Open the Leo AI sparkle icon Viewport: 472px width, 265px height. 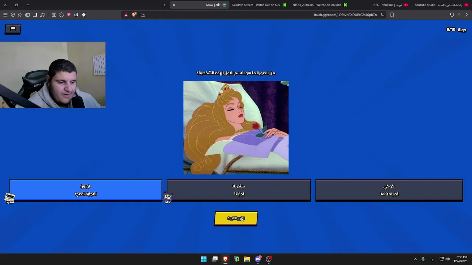tap(20, 15)
